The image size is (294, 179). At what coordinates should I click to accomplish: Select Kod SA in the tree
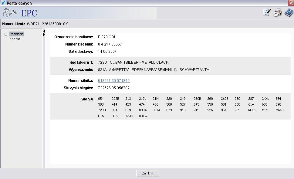tap(15, 39)
